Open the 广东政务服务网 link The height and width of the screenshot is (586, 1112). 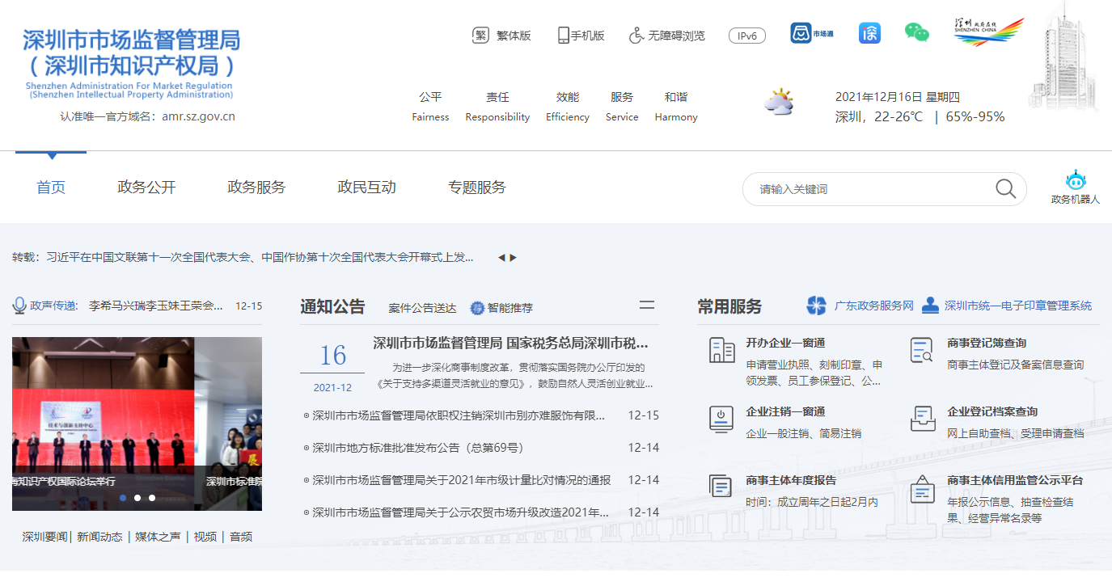(873, 306)
